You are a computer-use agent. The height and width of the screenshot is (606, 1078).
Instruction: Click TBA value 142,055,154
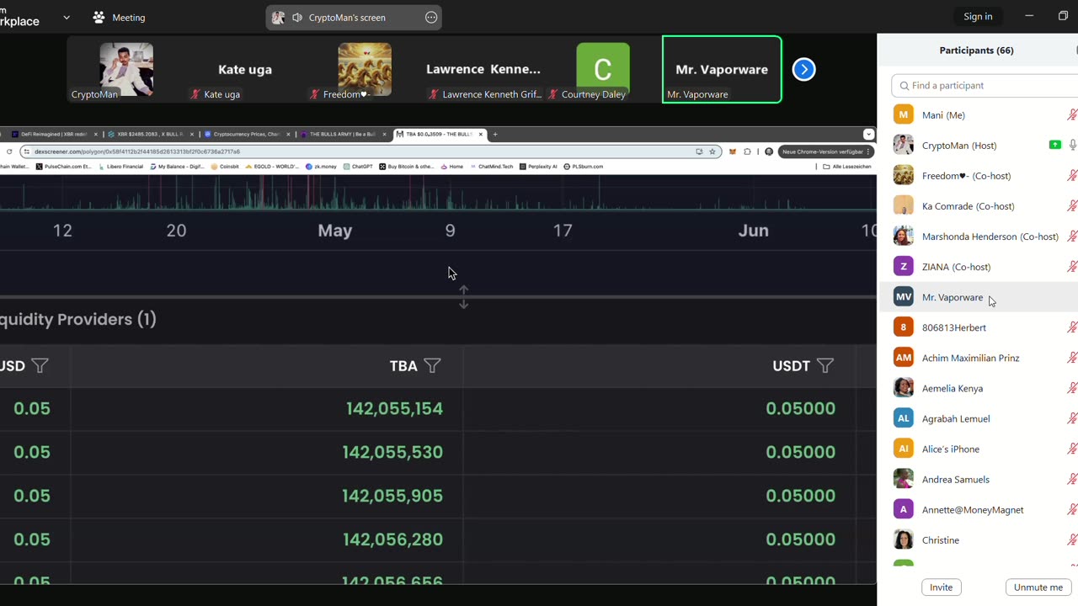[394, 408]
